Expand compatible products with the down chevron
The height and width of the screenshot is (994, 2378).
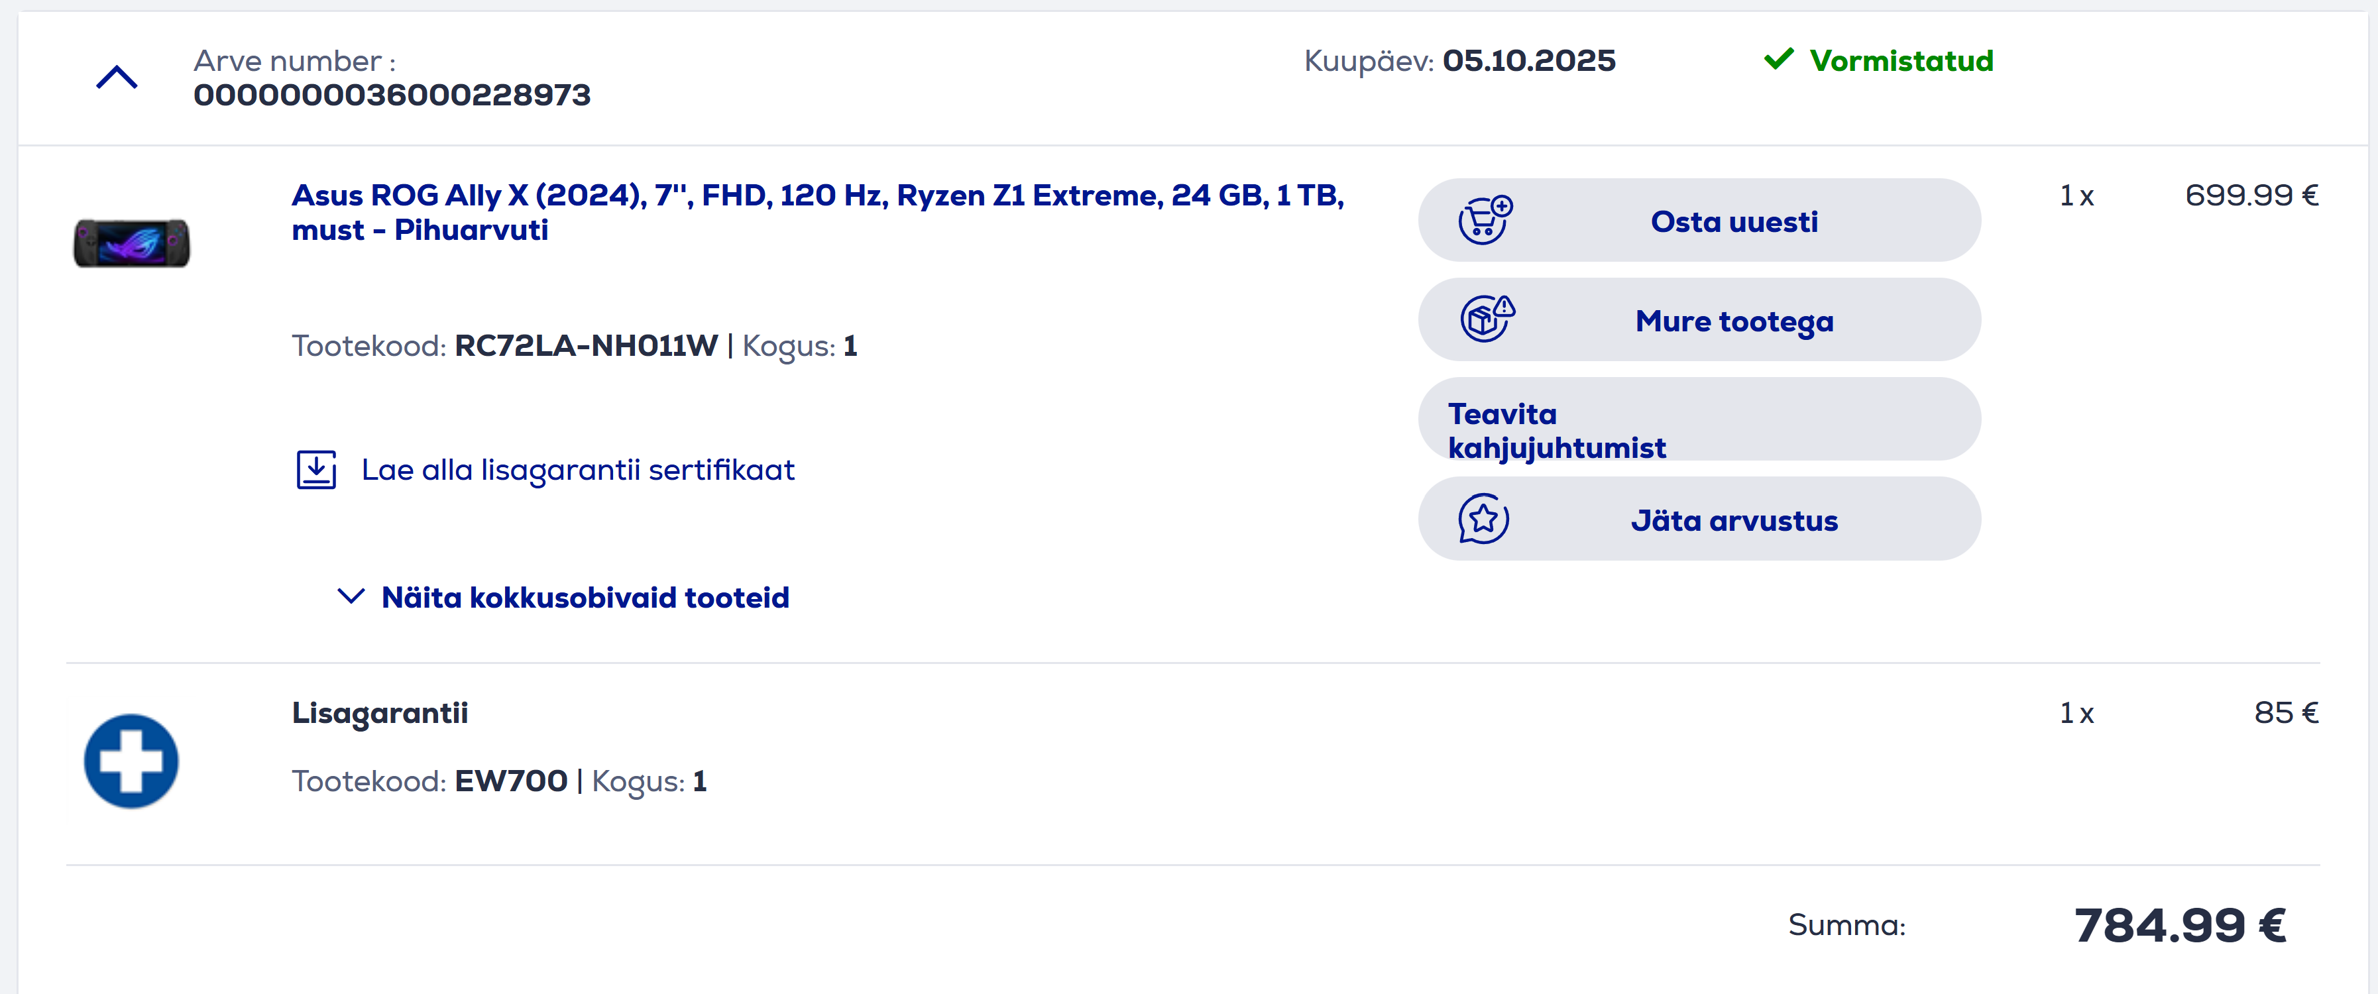(x=351, y=596)
